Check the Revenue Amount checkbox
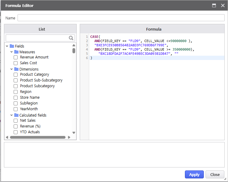228x182 pixels. [15, 57]
